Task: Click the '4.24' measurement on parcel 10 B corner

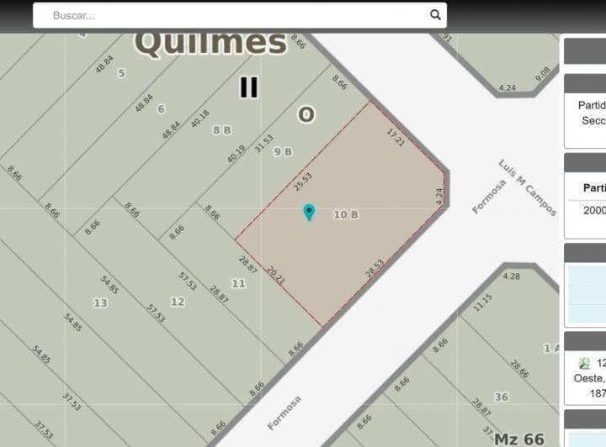Action: (439, 197)
